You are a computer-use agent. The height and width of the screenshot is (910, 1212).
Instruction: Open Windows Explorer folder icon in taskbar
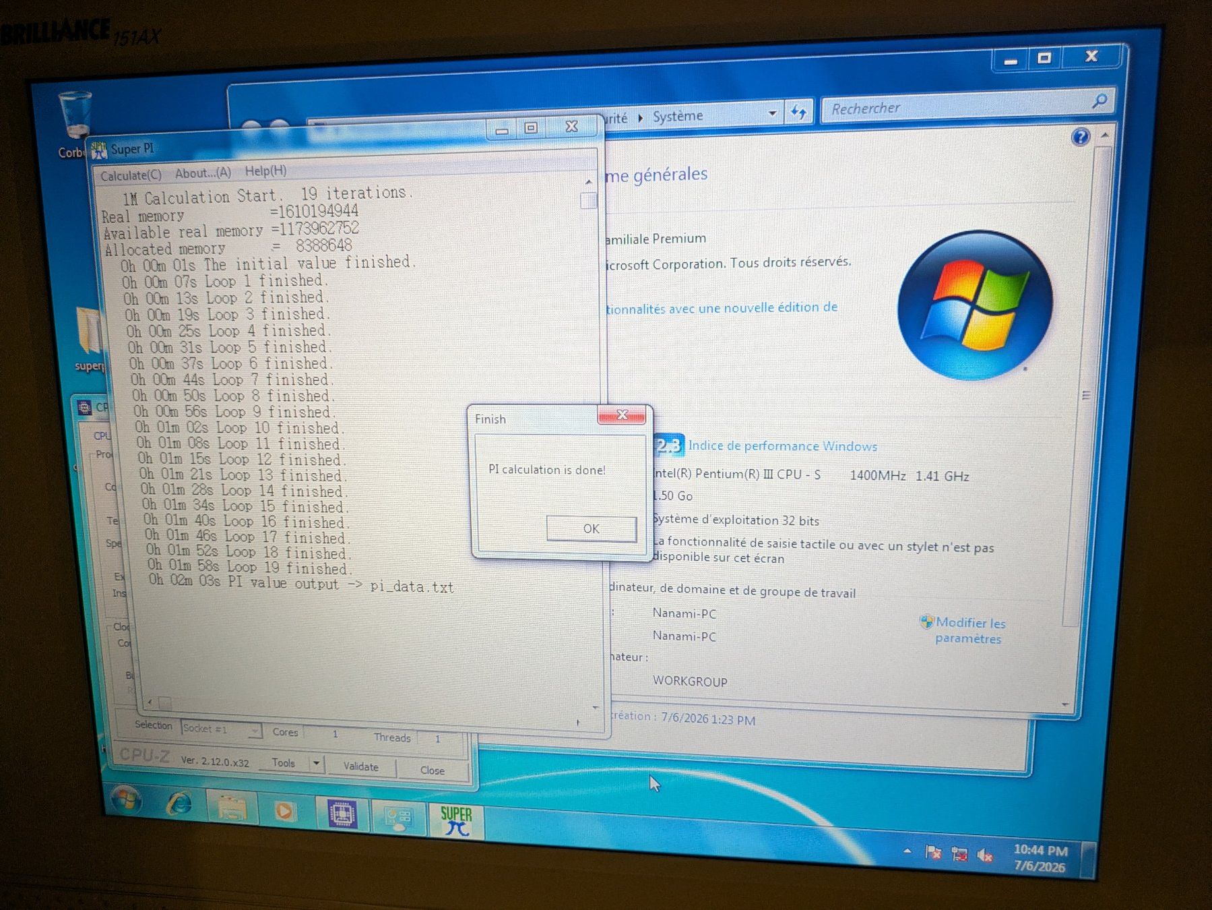[x=232, y=807]
